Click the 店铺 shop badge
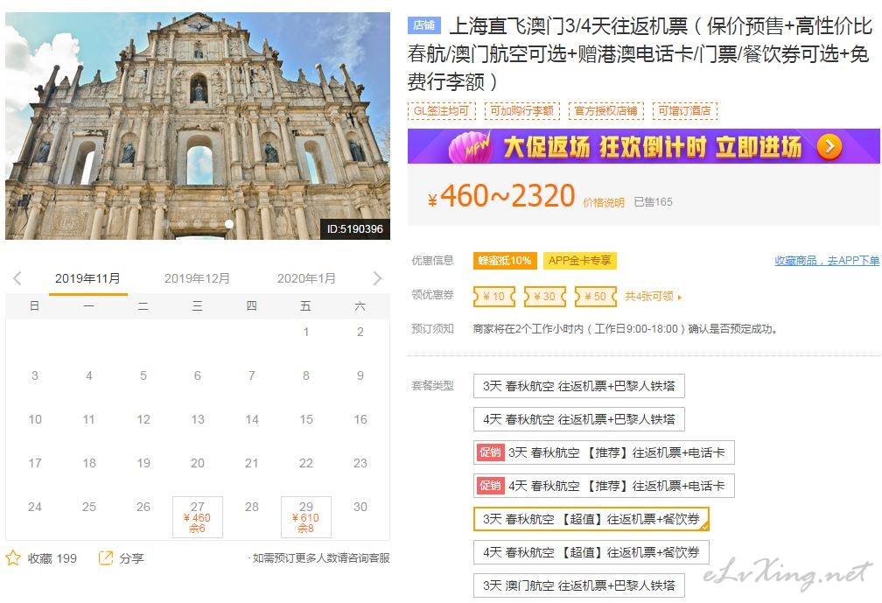 [423, 25]
